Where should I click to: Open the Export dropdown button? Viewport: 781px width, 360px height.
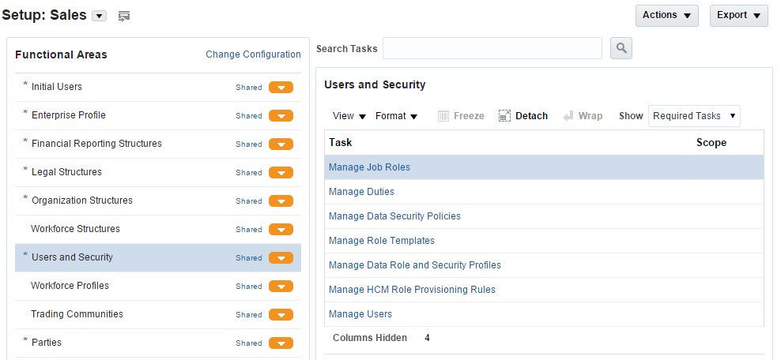point(738,15)
